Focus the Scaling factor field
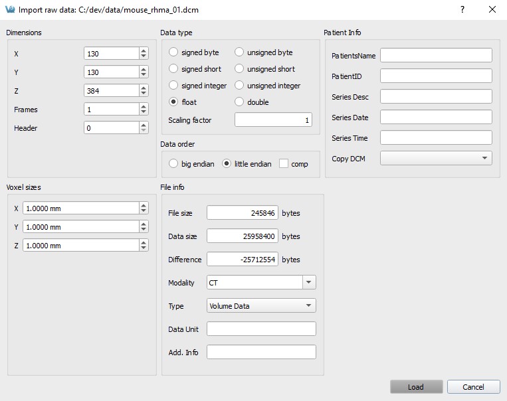The width and height of the screenshot is (507, 401). [x=273, y=120]
